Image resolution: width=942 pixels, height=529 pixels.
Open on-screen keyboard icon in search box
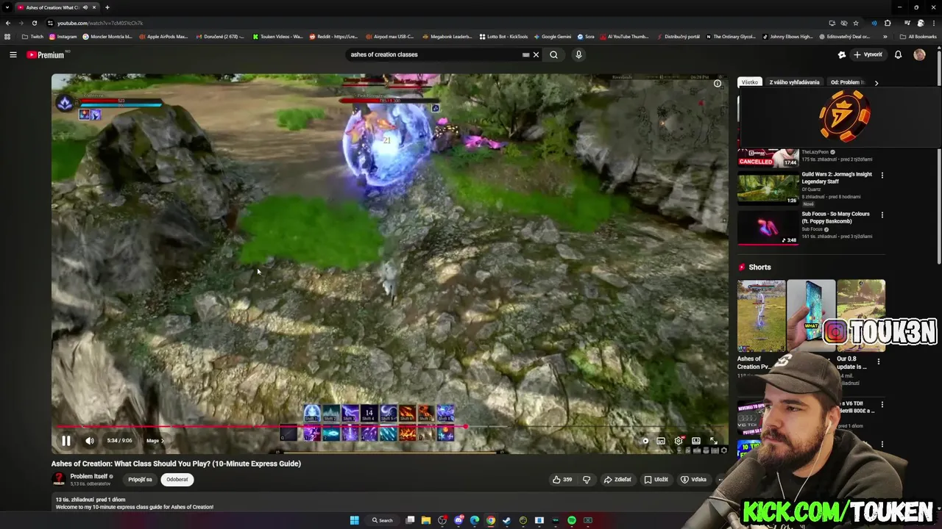(x=525, y=54)
